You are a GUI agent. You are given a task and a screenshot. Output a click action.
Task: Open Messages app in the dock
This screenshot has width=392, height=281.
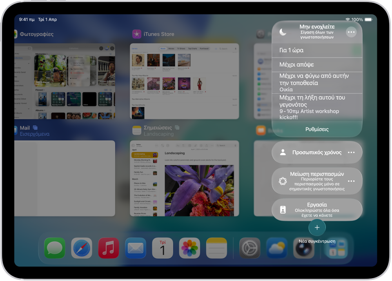(x=54, y=248)
